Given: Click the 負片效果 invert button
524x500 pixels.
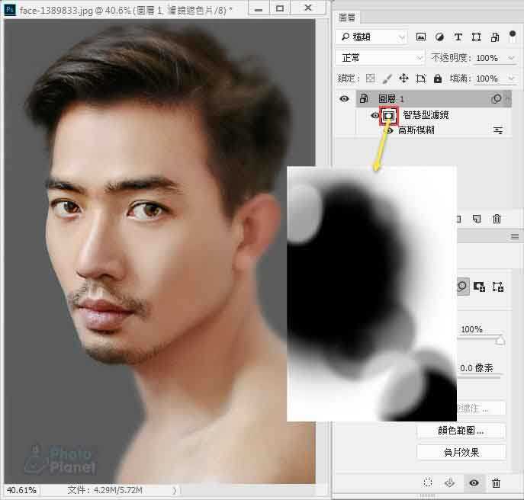Looking at the screenshot, I should pos(461,452).
